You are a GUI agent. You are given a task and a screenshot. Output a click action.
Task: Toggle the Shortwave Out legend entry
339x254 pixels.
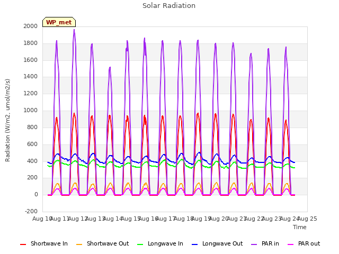102,243
